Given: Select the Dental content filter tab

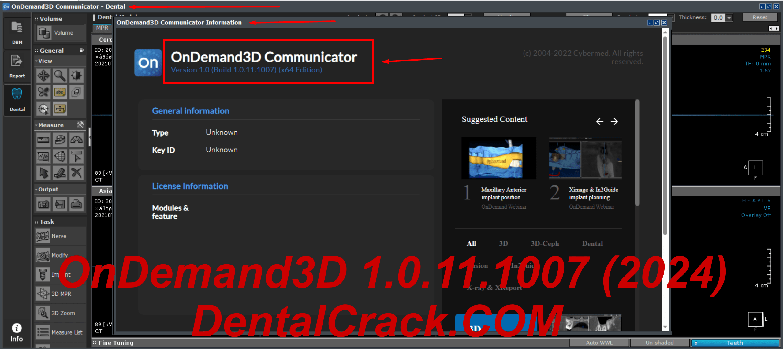Looking at the screenshot, I should (592, 243).
